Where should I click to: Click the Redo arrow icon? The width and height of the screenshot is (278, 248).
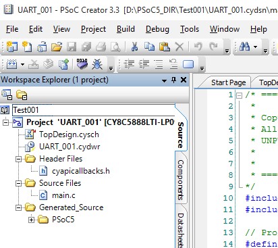point(213,47)
